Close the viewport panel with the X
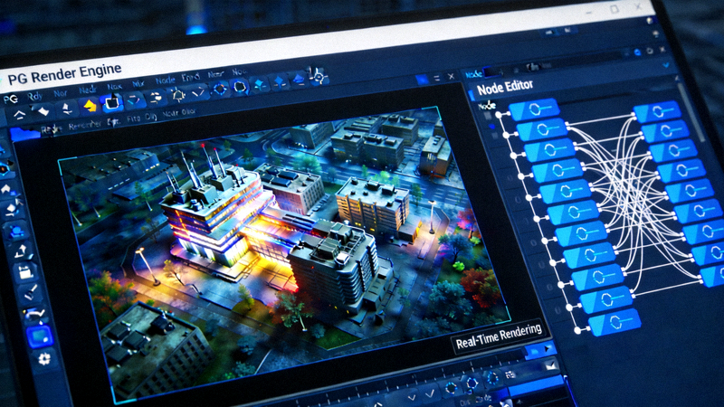This screenshot has height=407, width=724. [451, 77]
